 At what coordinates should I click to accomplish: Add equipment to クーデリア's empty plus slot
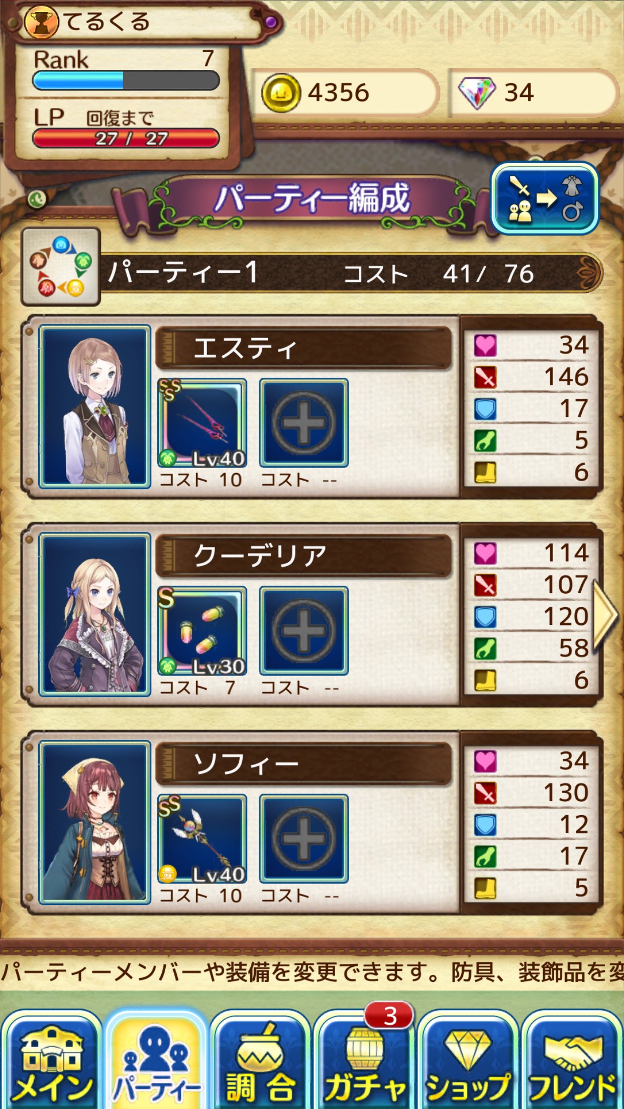(304, 631)
